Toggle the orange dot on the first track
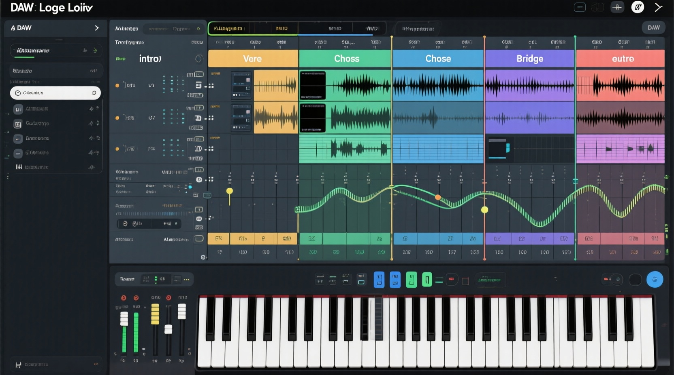Image resolution: width=674 pixels, height=375 pixels. click(x=117, y=86)
